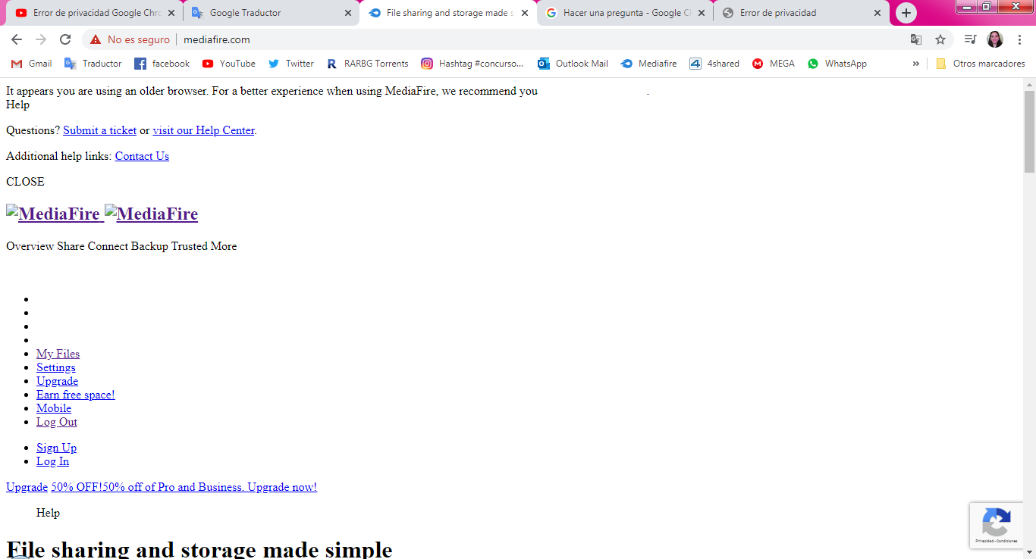Screen dimensions: 1036x559
Task: Close the 'Hacer una pregunta' tab
Action: coord(702,13)
